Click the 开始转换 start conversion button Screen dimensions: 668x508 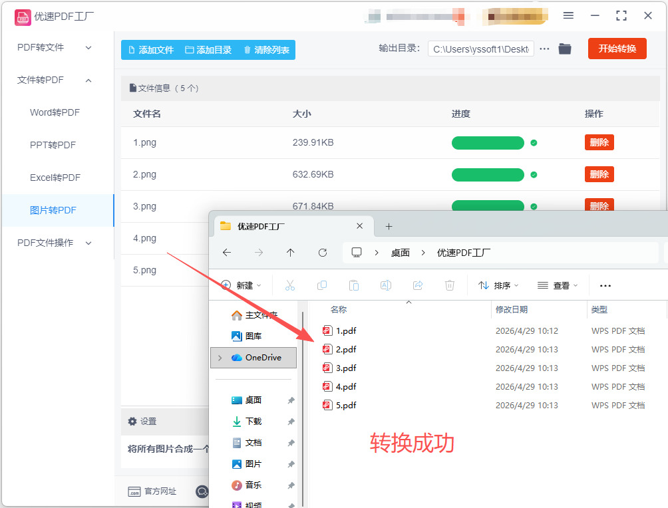coord(617,49)
